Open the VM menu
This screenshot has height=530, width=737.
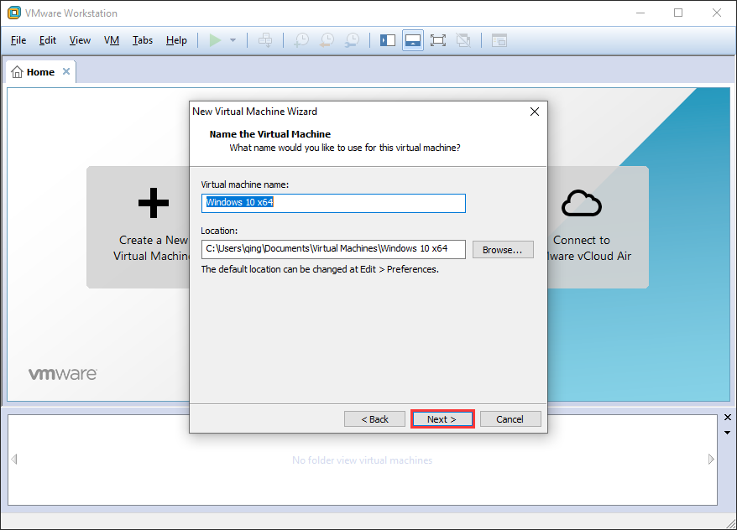[x=112, y=40]
